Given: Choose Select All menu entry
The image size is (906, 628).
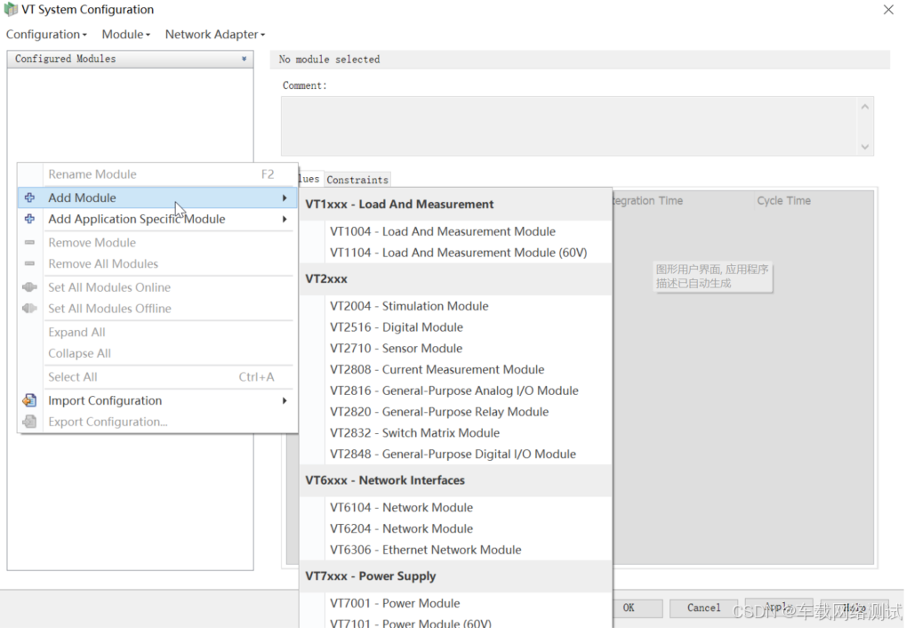Looking at the screenshot, I should click(157, 377).
